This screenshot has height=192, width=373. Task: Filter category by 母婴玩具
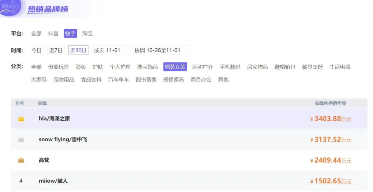click(x=58, y=67)
